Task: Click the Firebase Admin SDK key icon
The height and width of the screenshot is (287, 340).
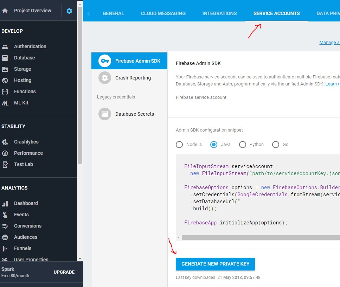Action: pyautogui.click(x=105, y=61)
